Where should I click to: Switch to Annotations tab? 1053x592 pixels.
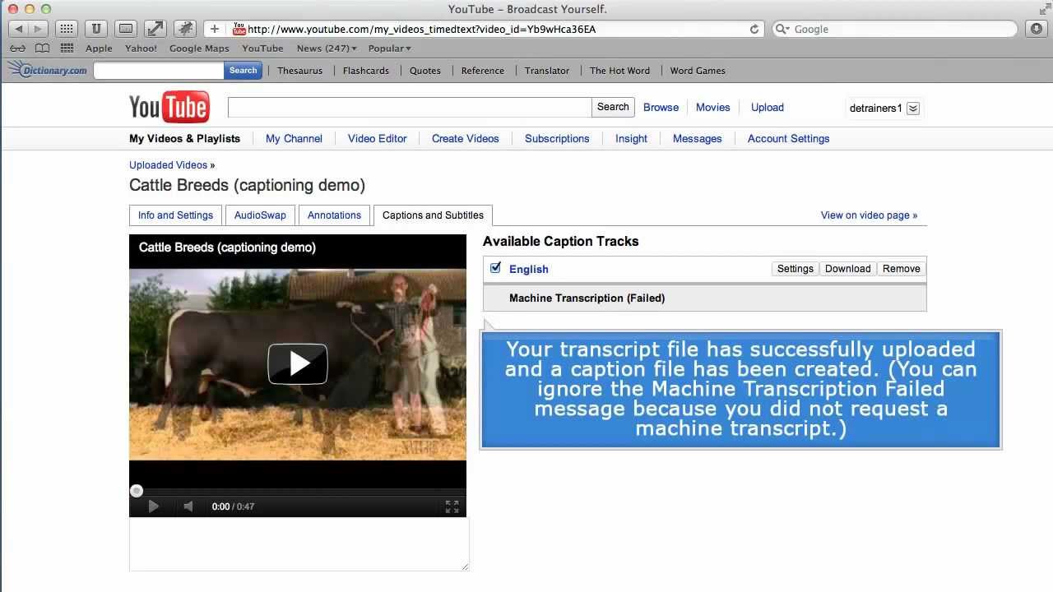[334, 215]
